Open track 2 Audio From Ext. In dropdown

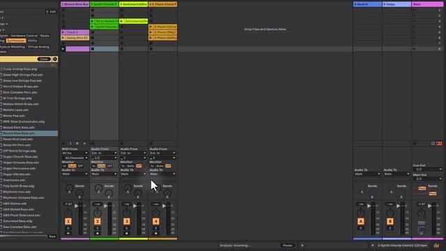click(x=104, y=153)
